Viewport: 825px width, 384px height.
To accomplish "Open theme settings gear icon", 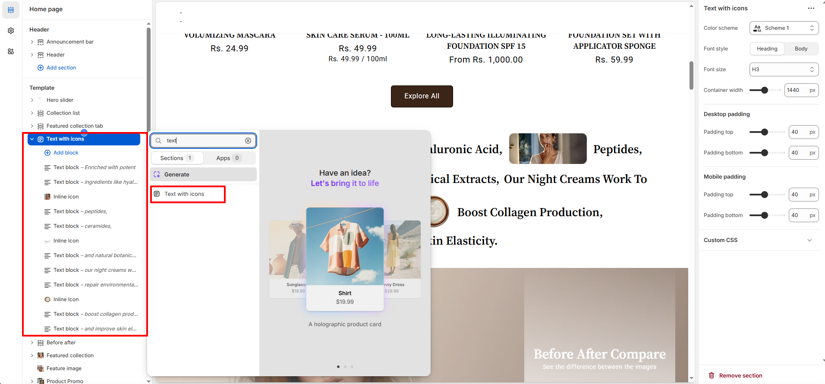I will pos(11,31).
